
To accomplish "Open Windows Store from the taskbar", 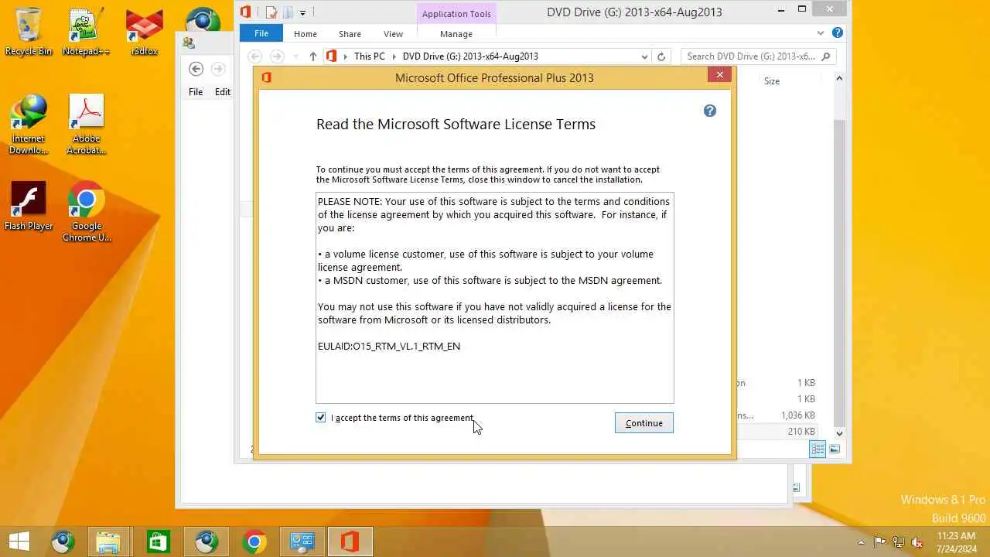I will coord(158,542).
